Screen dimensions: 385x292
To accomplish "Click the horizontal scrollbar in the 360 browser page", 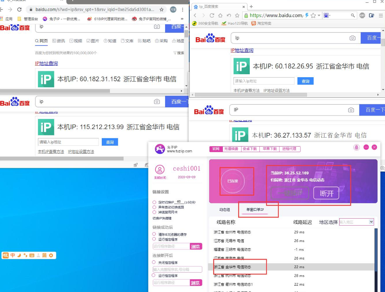I will click(251, 95).
